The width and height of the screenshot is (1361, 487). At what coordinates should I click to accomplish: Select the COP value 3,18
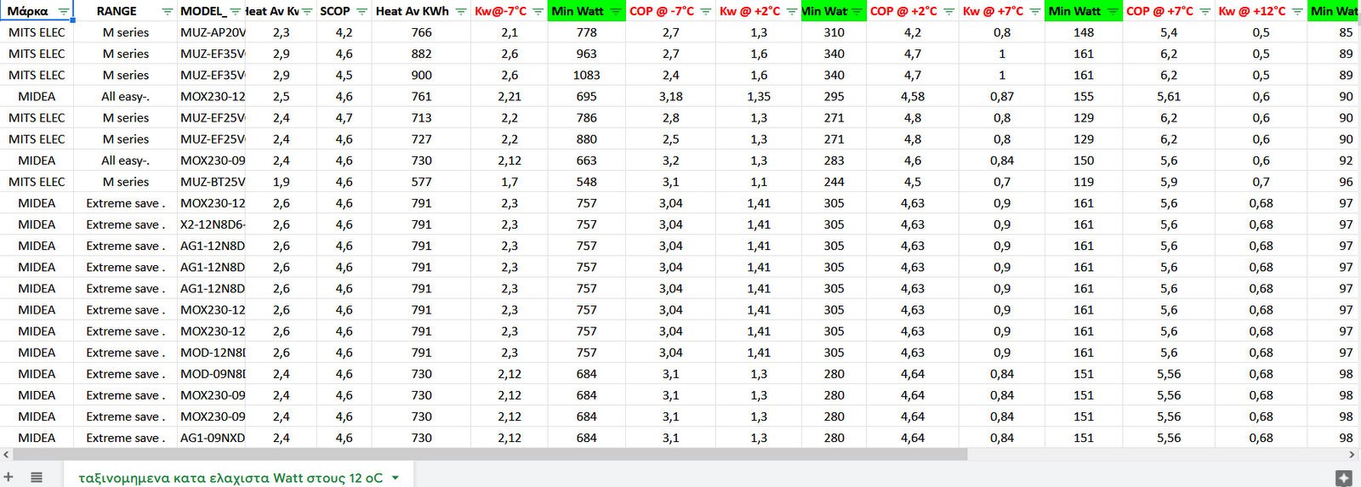pos(670,97)
